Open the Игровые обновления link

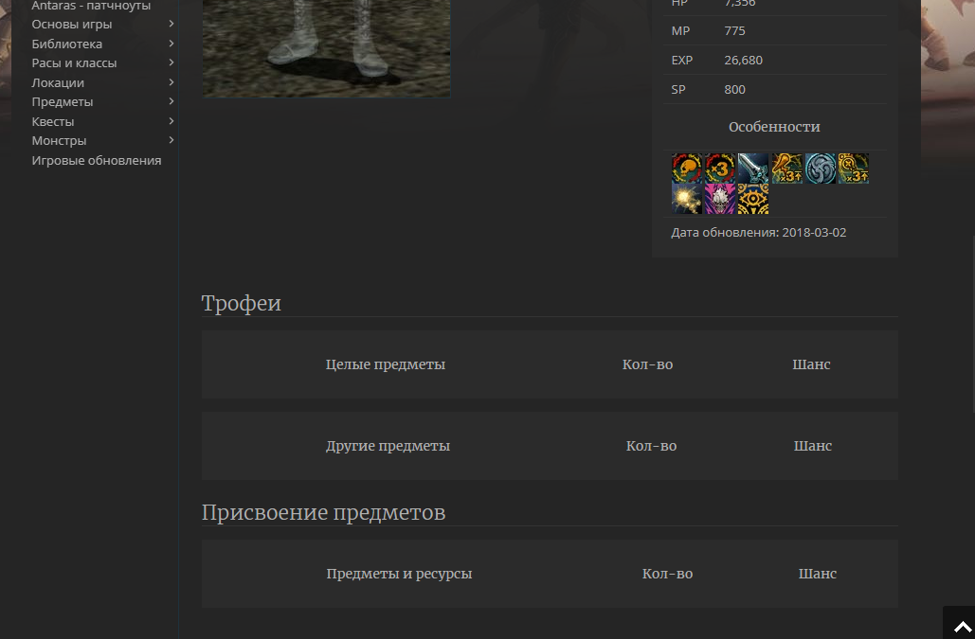tap(97, 160)
